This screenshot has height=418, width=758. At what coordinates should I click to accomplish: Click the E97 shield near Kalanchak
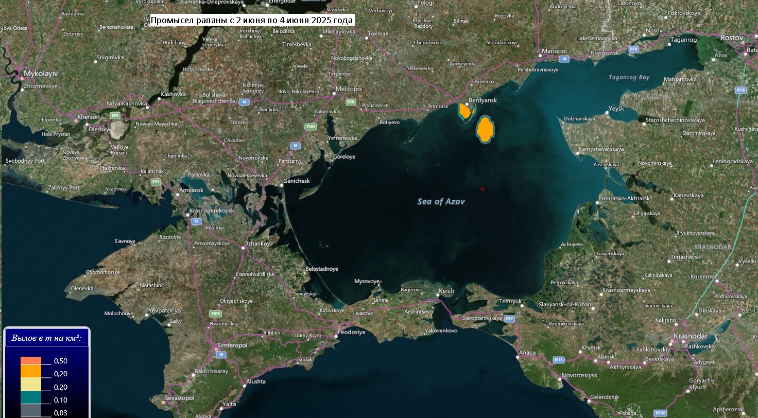tap(156, 182)
